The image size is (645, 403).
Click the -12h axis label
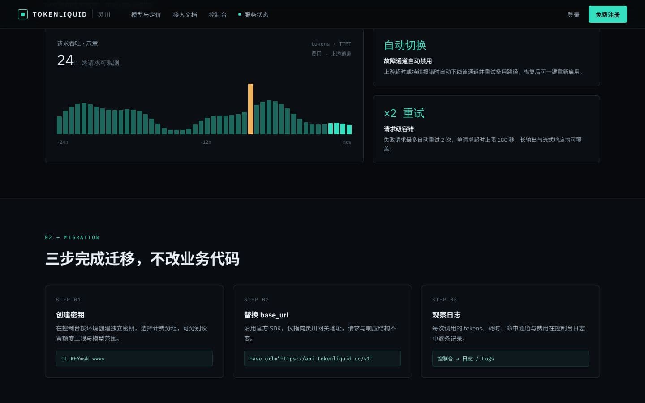pos(206,142)
